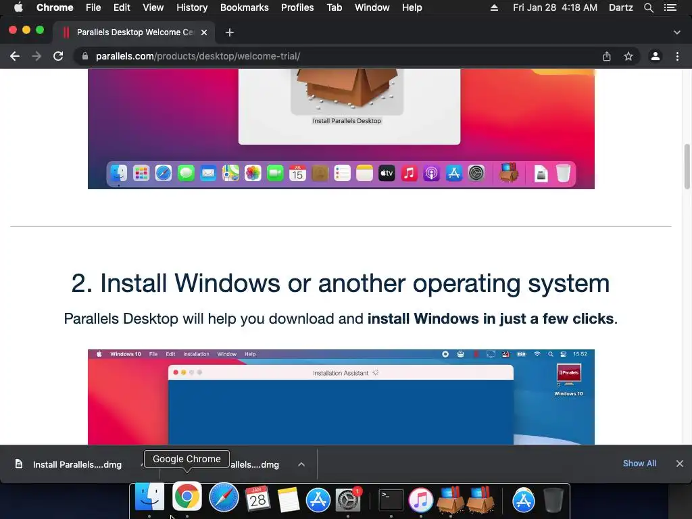Open the Edit menu
The width and height of the screenshot is (692, 519).
122,7
